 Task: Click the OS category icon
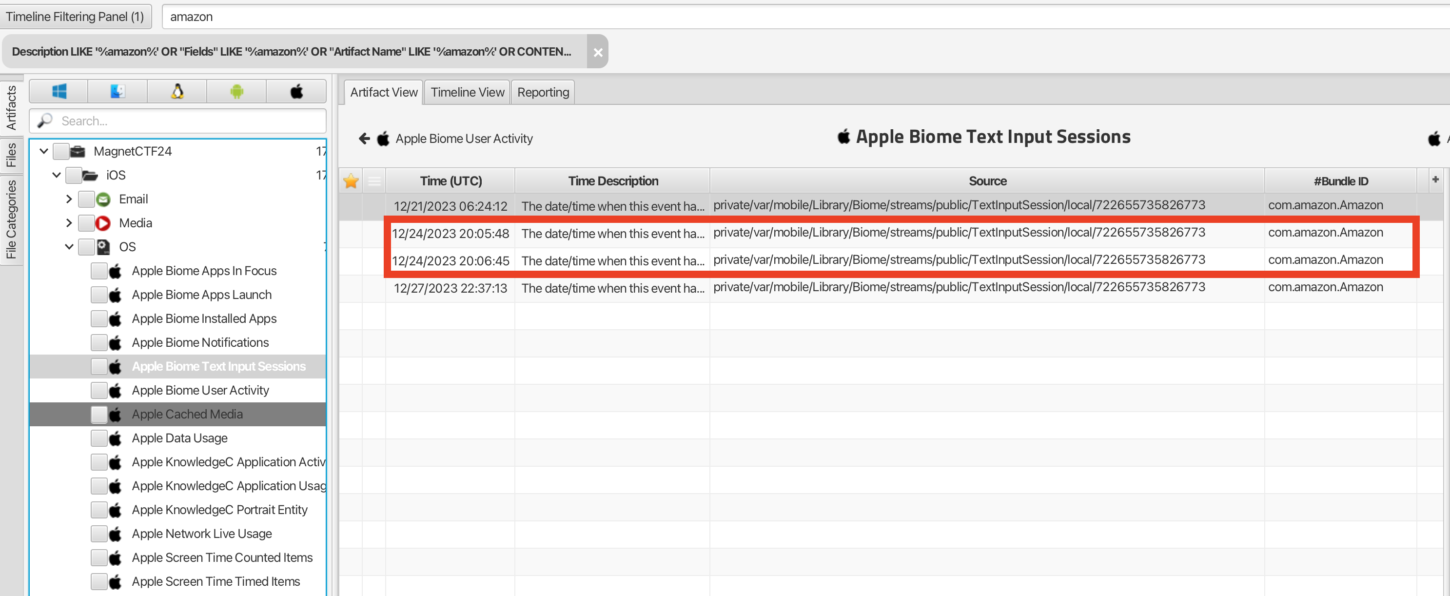click(x=103, y=247)
